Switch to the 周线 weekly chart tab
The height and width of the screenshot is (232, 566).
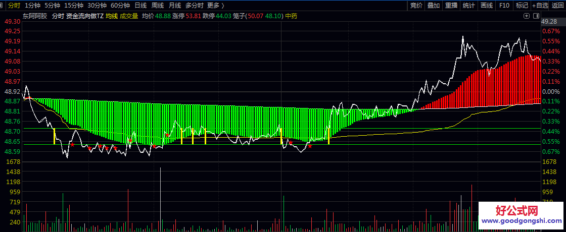(x=158, y=6)
